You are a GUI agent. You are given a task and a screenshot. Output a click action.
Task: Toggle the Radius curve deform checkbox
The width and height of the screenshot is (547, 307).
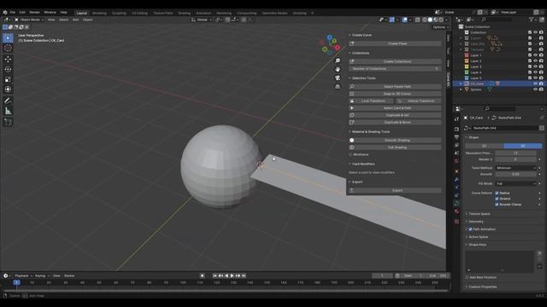(497, 193)
